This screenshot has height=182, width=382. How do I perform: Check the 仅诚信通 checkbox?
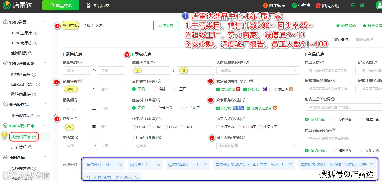click(x=271, y=90)
